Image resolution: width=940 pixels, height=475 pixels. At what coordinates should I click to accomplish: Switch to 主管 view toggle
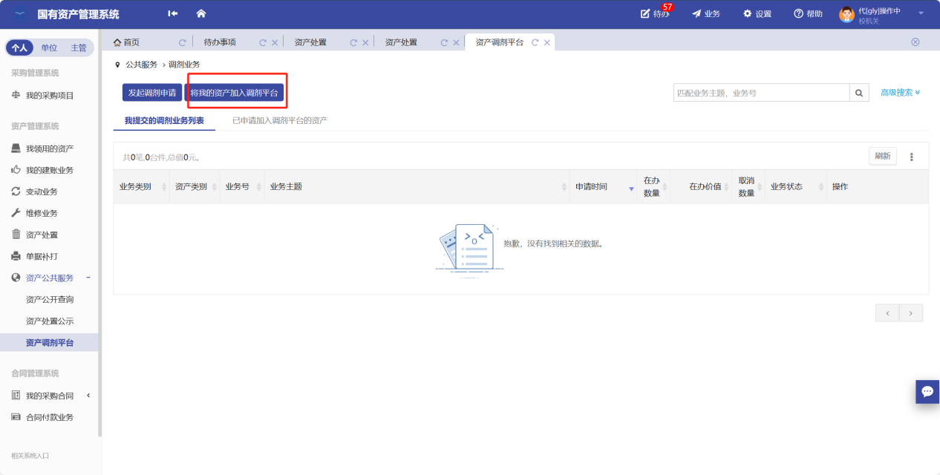pyautogui.click(x=78, y=47)
